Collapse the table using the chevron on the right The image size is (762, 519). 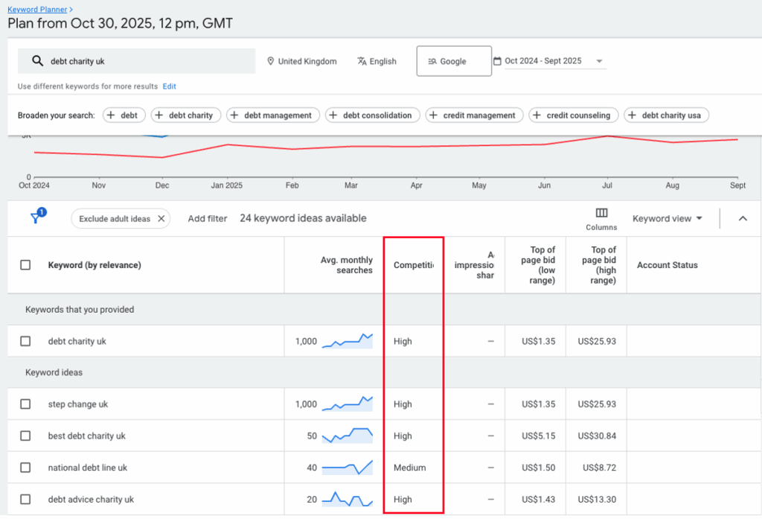[742, 218]
